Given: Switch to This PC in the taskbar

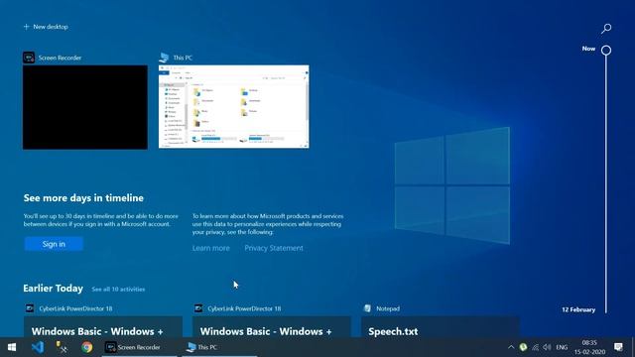Looking at the screenshot, I should coord(219,347).
